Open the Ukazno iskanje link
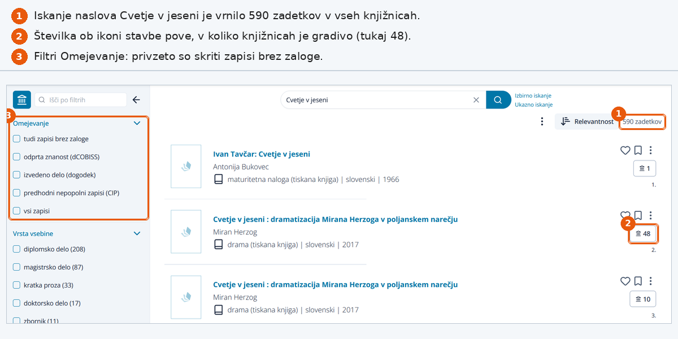The width and height of the screenshot is (678, 339). coord(533,105)
